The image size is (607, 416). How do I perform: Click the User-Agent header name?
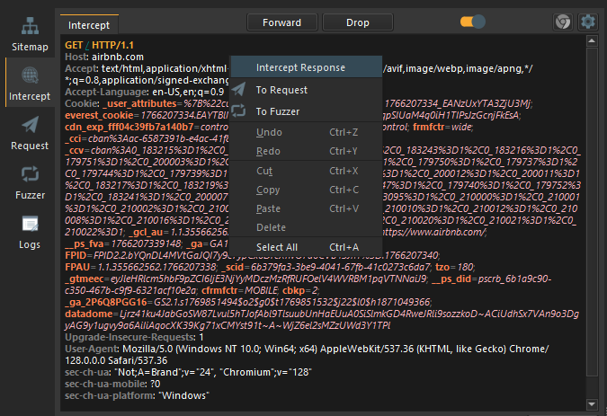[x=91, y=349]
